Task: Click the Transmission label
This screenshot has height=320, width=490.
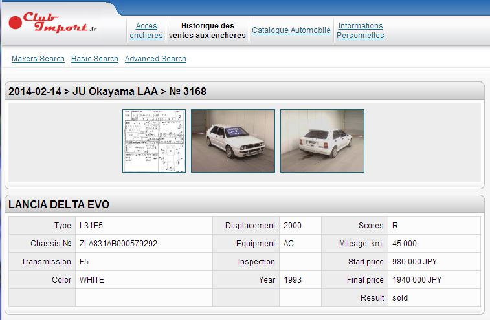Action: tap(46, 262)
